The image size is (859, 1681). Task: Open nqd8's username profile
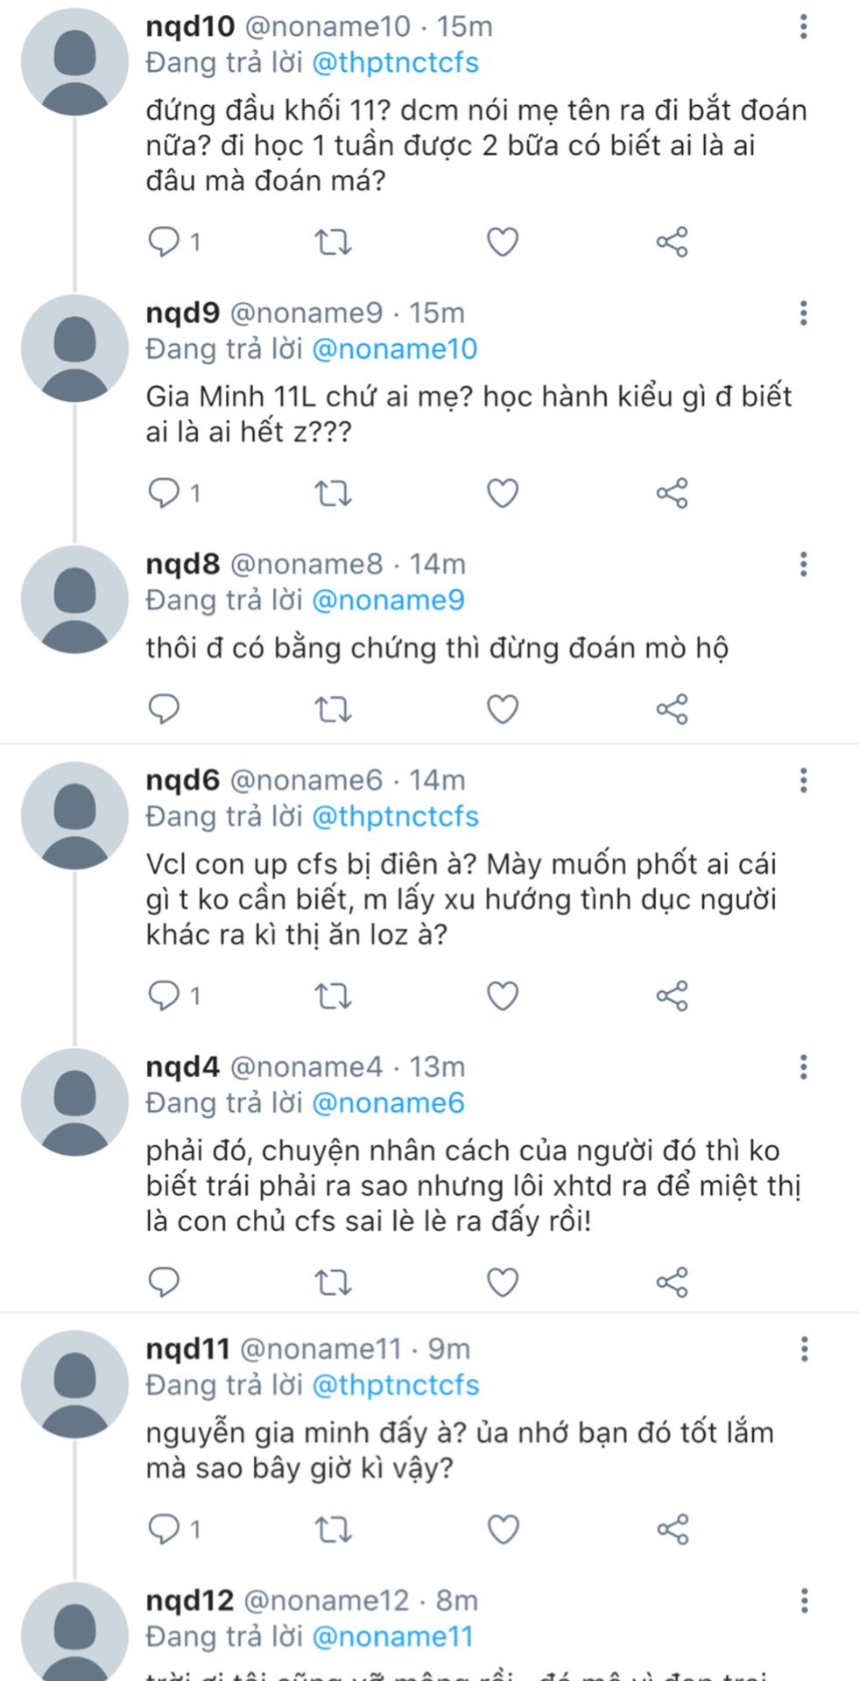pos(182,565)
